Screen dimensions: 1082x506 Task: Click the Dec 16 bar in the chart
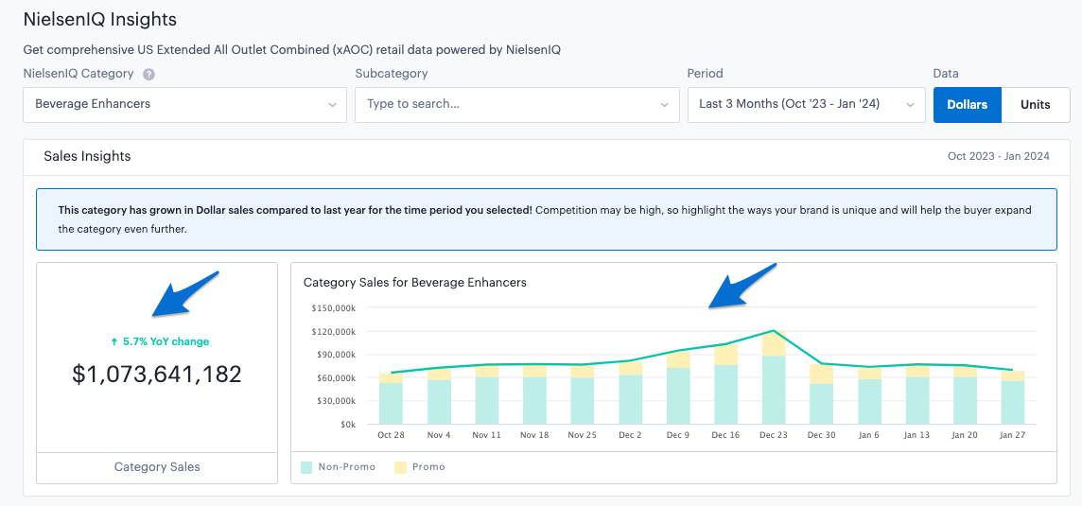726,384
